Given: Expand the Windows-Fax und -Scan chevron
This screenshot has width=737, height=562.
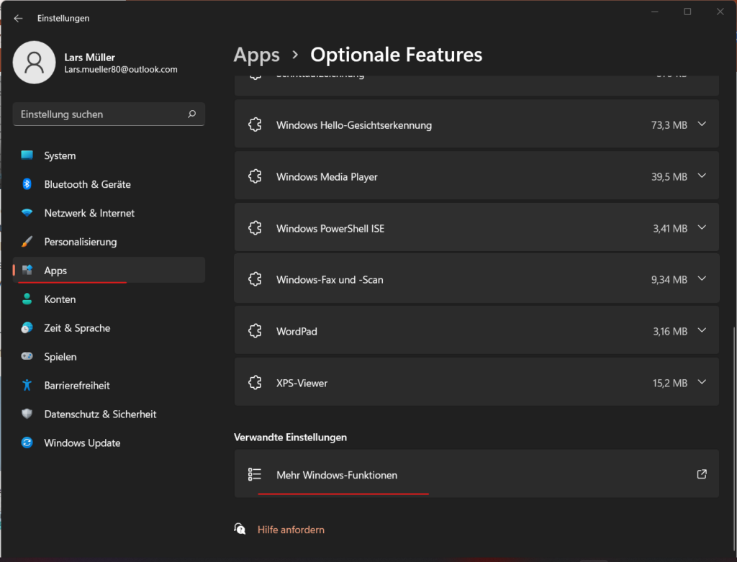Looking at the screenshot, I should [x=702, y=278].
